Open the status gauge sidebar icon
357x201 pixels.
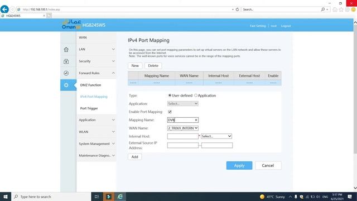pyautogui.click(x=66, y=73)
